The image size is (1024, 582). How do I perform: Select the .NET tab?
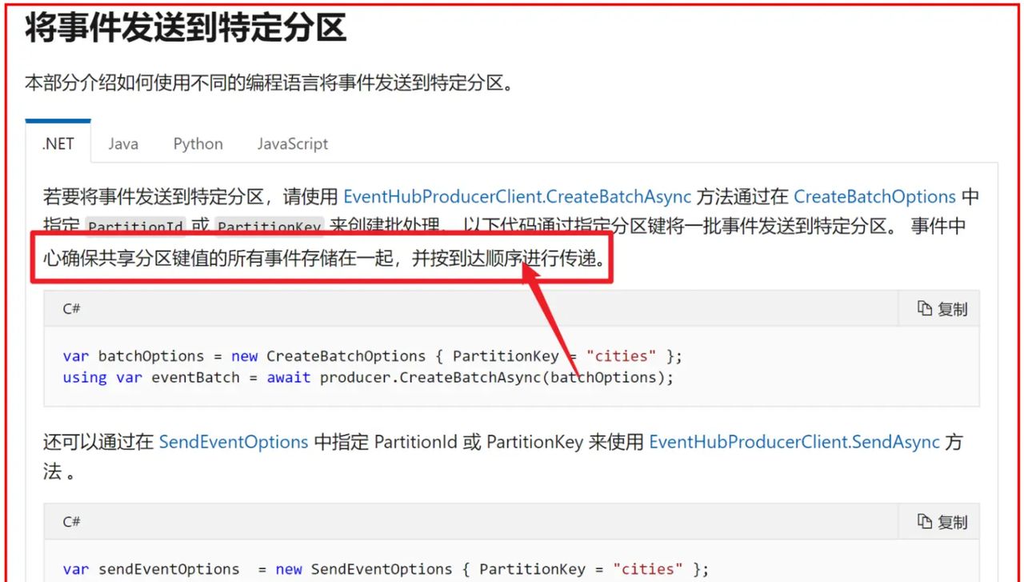(57, 143)
